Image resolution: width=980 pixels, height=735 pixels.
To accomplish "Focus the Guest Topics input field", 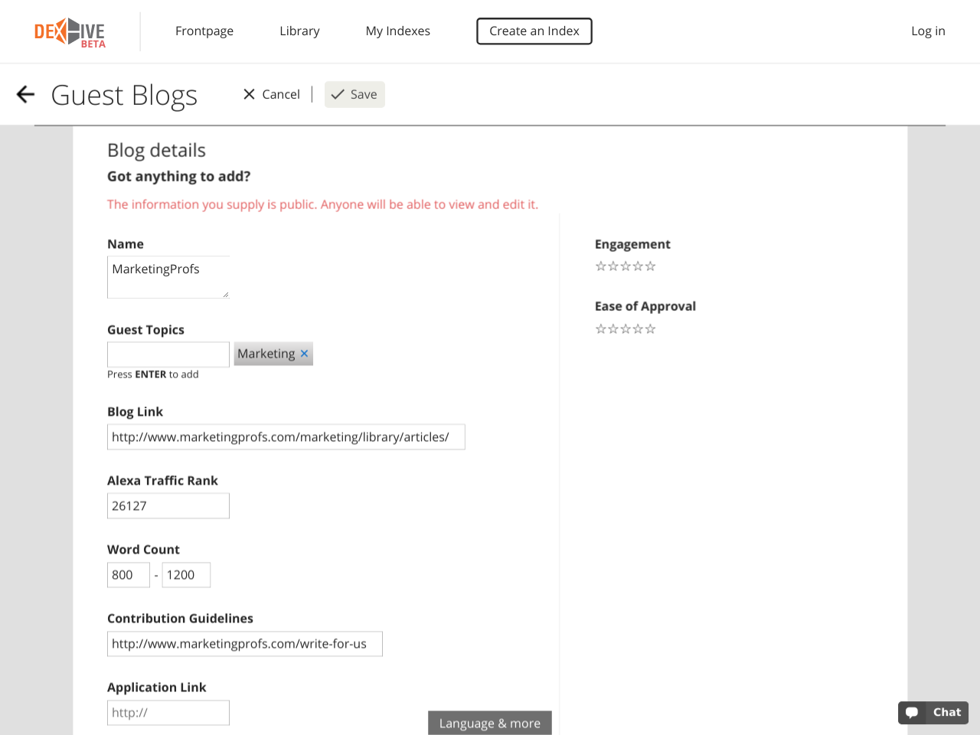I will [x=168, y=354].
